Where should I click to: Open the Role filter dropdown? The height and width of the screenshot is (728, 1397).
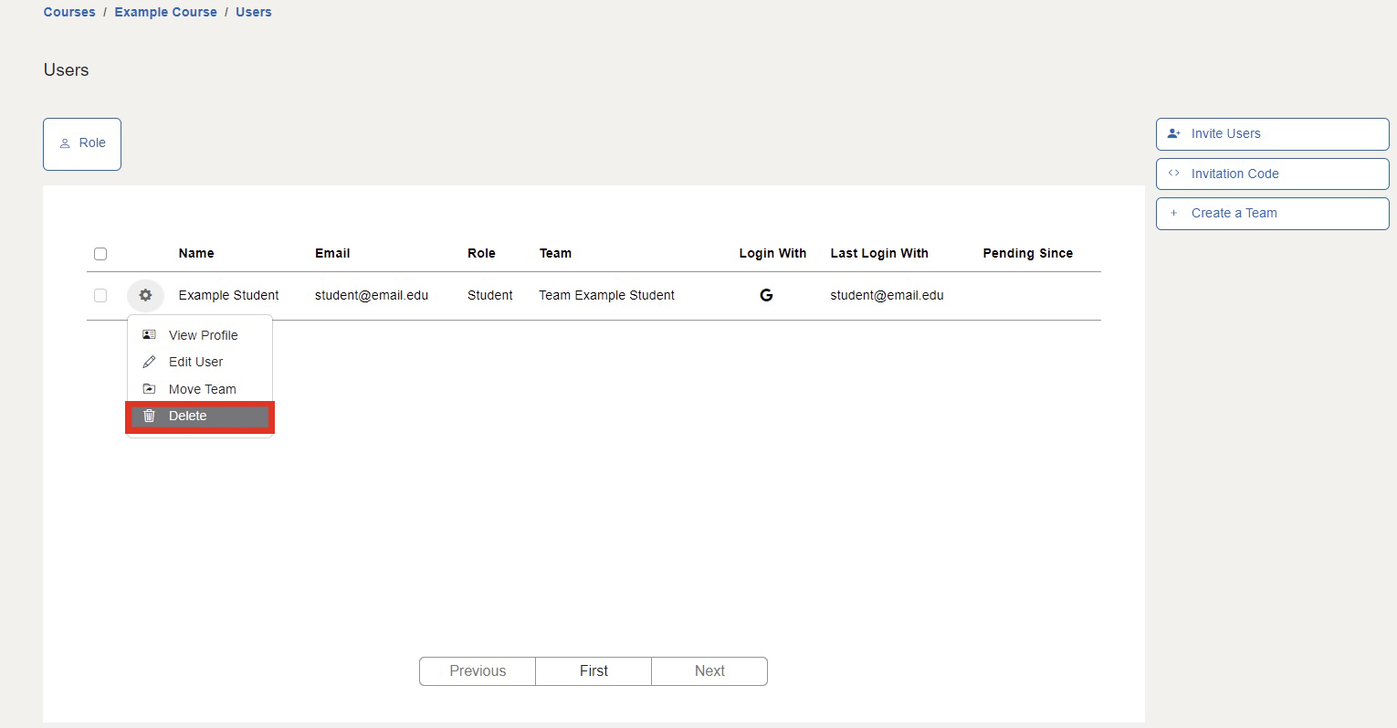pyautogui.click(x=82, y=144)
